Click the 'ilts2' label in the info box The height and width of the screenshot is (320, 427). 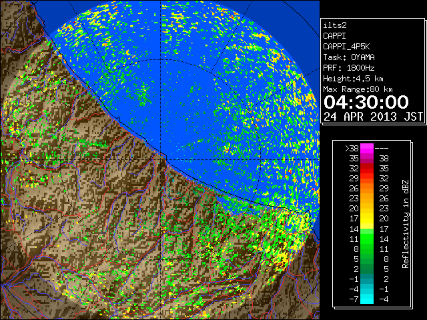click(x=335, y=25)
